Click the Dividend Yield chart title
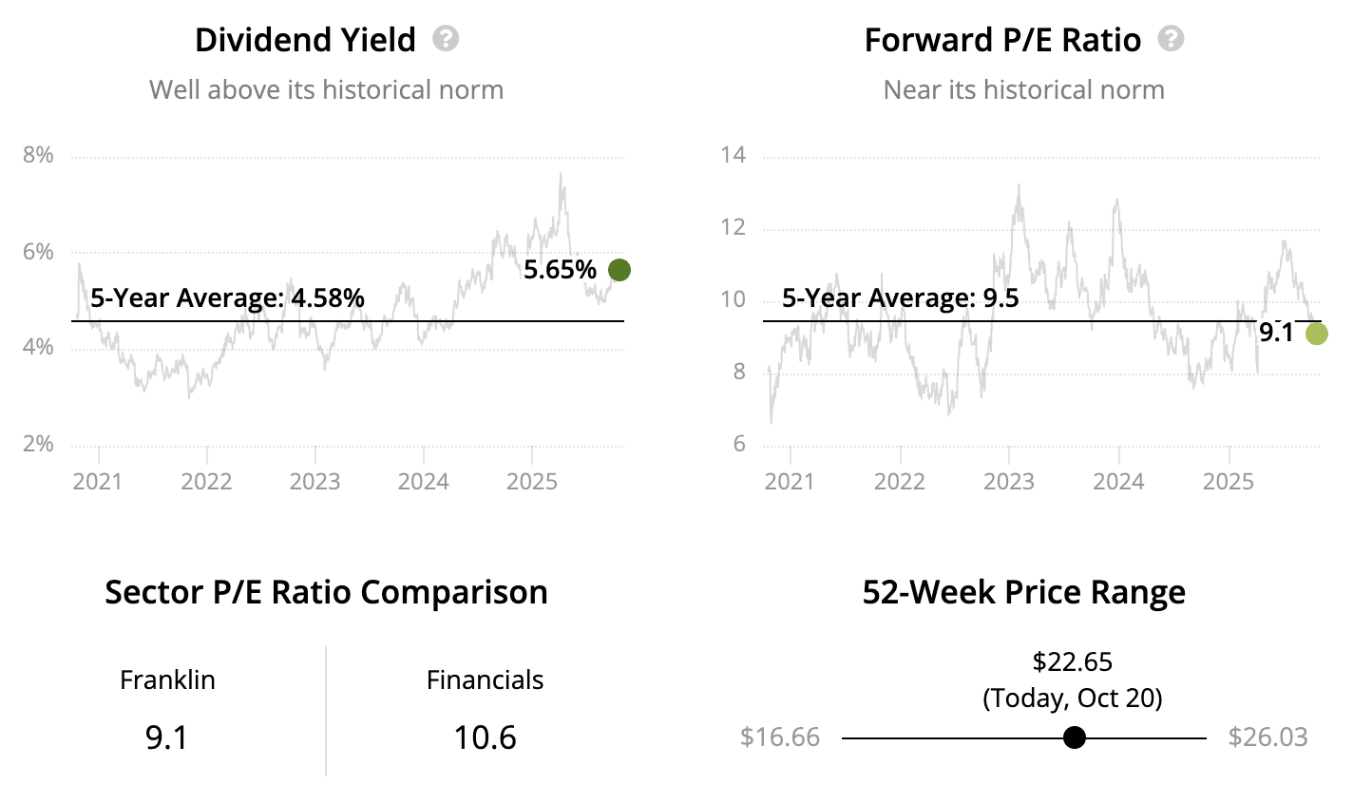The height and width of the screenshot is (804, 1353). 305,40
